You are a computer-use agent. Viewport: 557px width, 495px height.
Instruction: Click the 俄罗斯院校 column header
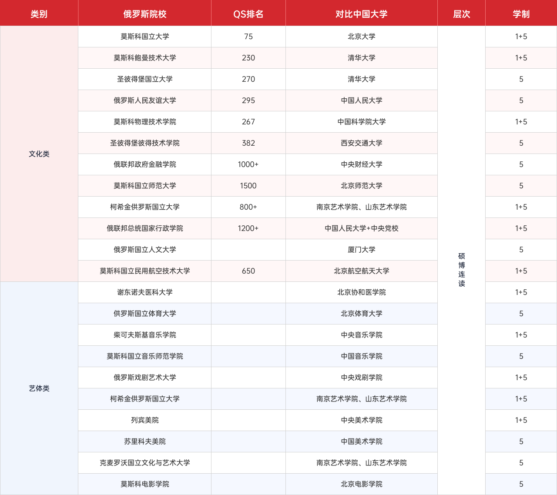[x=145, y=14]
